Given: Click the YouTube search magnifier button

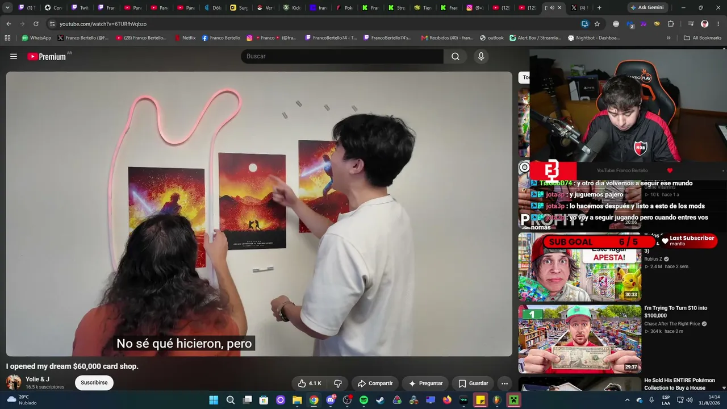Looking at the screenshot, I should [456, 56].
